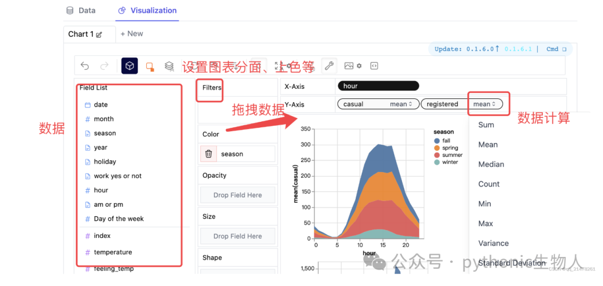Add a chart with + New

[x=132, y=34]
